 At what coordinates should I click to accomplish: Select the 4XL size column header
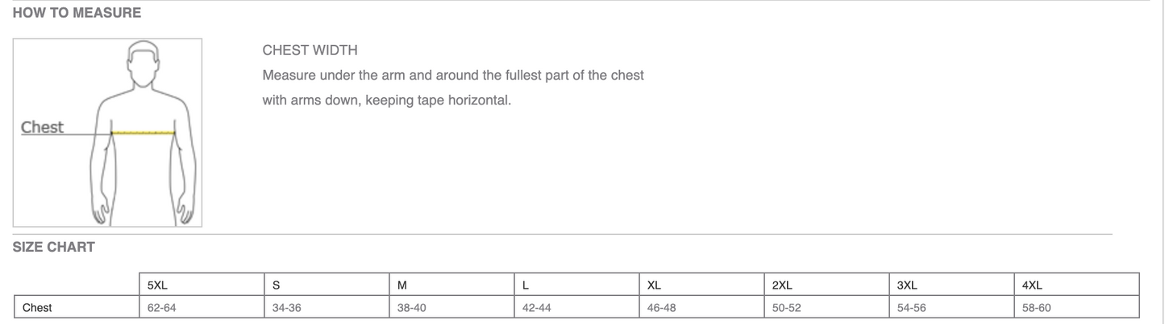(1032, 285)
